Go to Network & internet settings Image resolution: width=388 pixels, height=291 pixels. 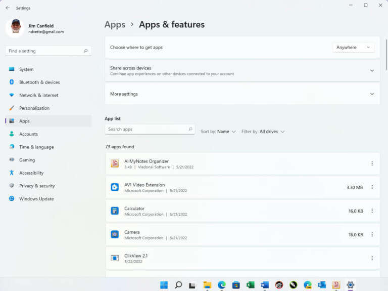(x=48, y=95)
